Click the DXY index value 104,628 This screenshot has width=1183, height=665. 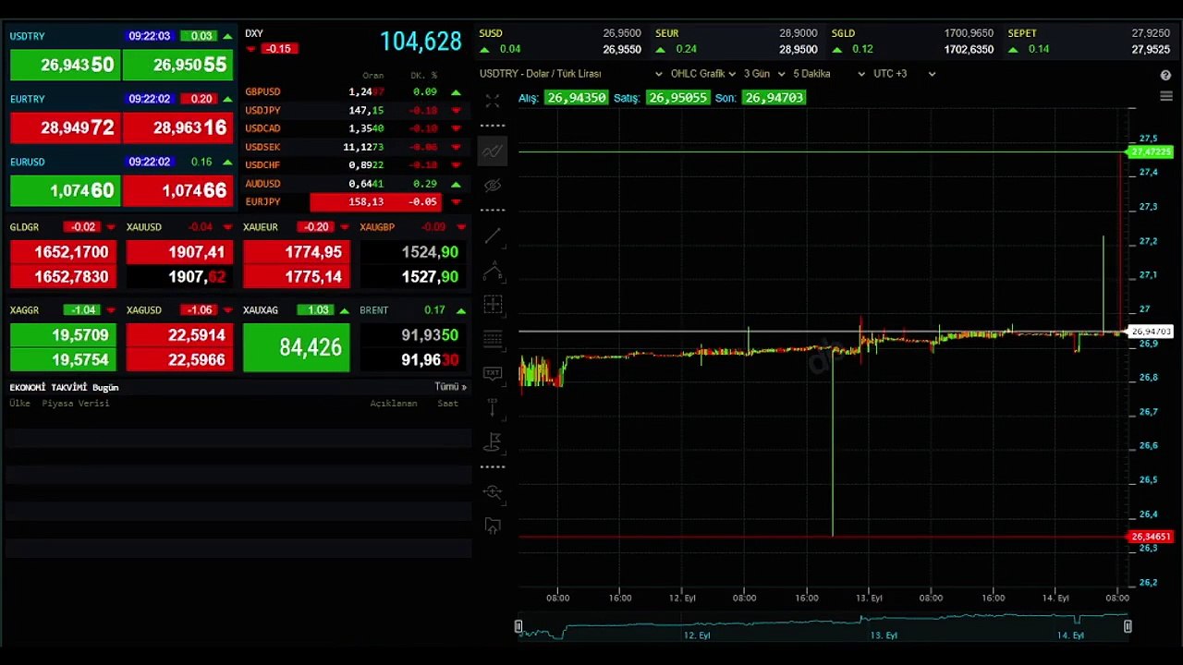click(421, 42)
